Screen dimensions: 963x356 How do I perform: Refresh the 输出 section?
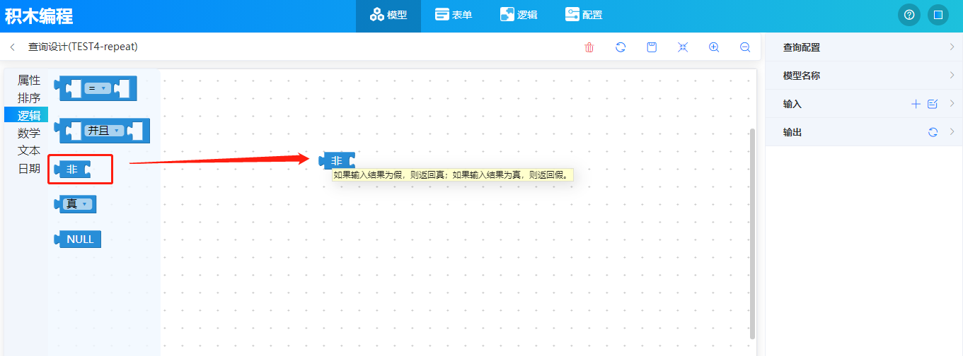coord(933,132)
